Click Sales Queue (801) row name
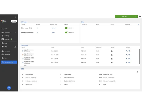 coord(26,28)
